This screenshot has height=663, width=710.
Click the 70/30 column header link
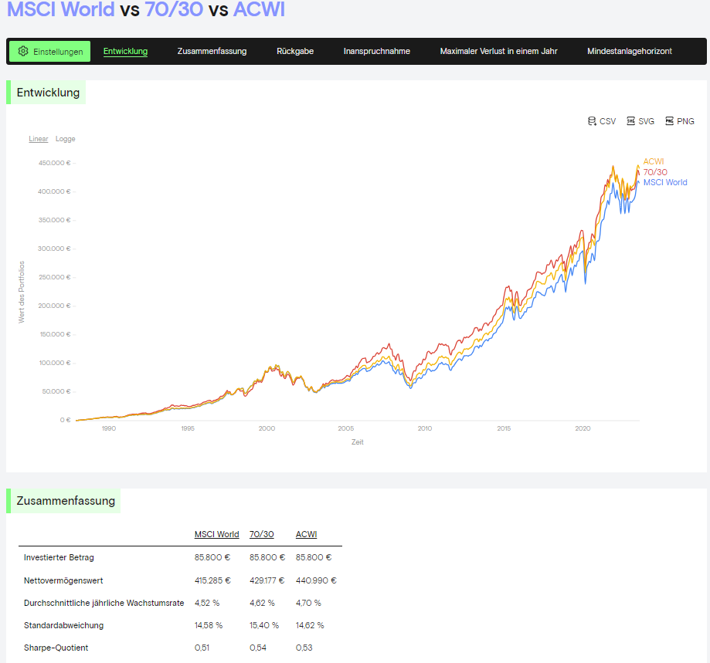(x=262, y=534)
